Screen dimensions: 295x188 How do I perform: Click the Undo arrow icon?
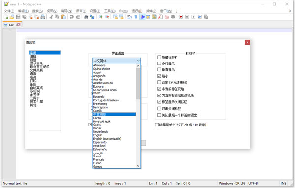72,17
